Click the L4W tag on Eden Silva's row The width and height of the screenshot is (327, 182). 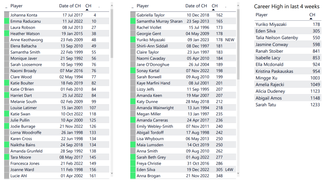coord(230,170)
